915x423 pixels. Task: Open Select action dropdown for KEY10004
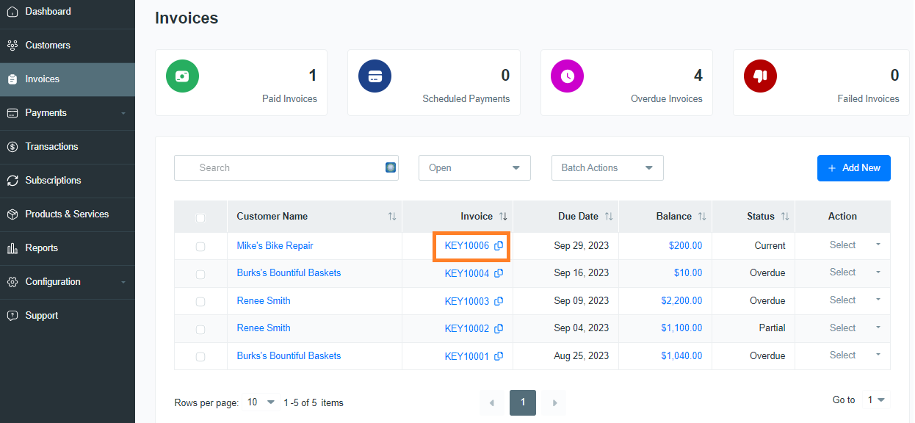855,272
